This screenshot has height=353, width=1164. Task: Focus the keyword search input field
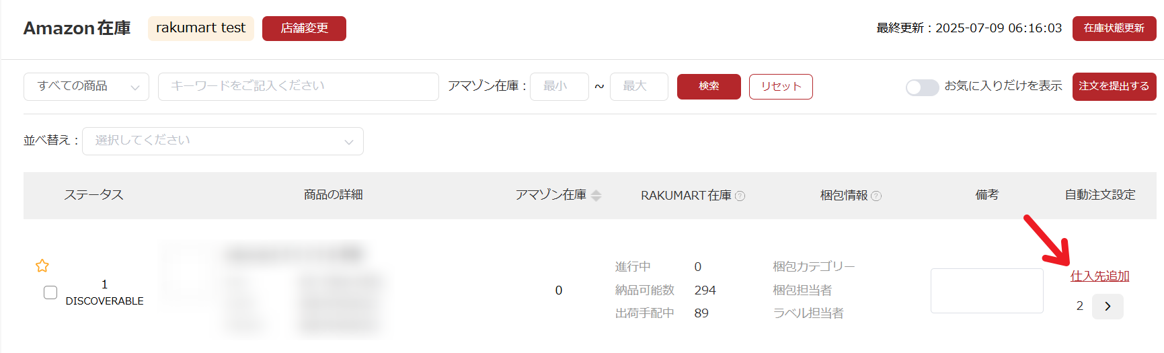point(298,87)
